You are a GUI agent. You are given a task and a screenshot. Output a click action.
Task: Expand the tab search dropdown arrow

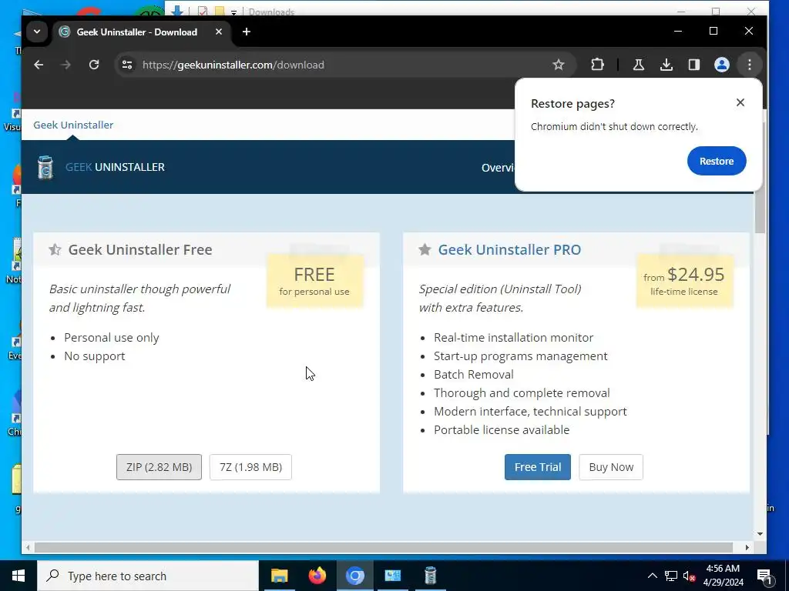tap(37, 32)
